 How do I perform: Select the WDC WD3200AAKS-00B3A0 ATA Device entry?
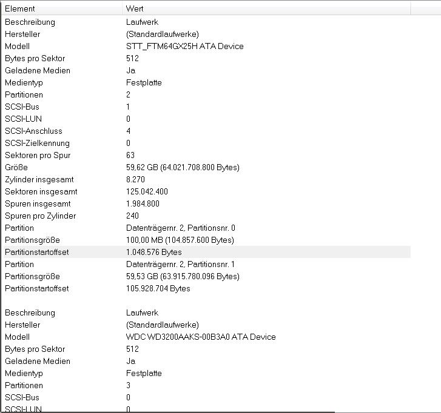201,337
